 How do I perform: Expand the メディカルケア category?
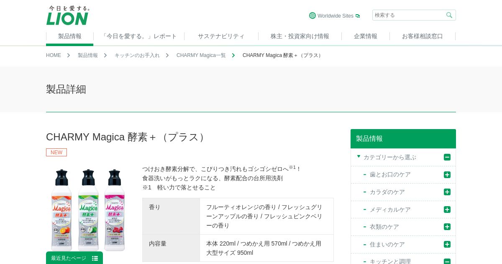tap(447, 210)
